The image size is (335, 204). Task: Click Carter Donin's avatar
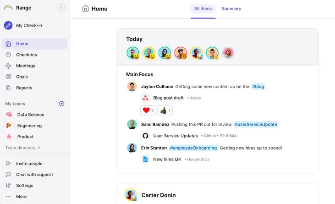click(x=131, y=195)
